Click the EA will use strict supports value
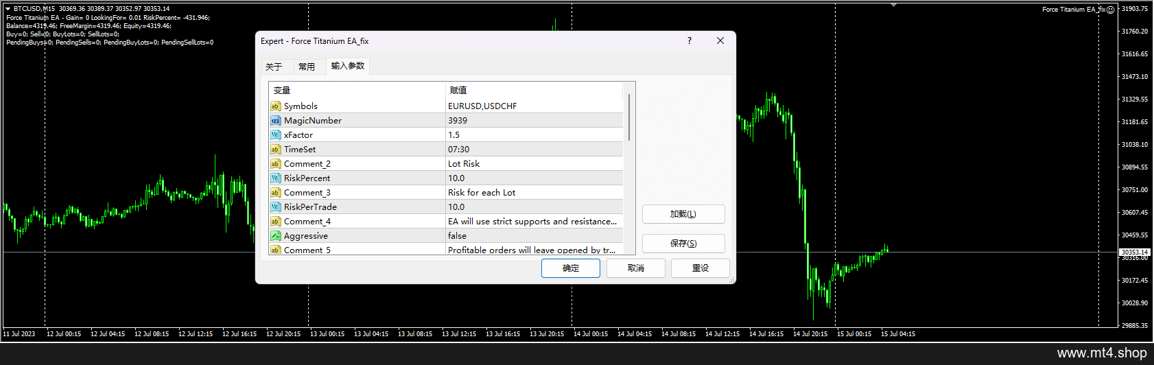The height and width of the screenshot is (365, 1154). (x=534, y=222)
